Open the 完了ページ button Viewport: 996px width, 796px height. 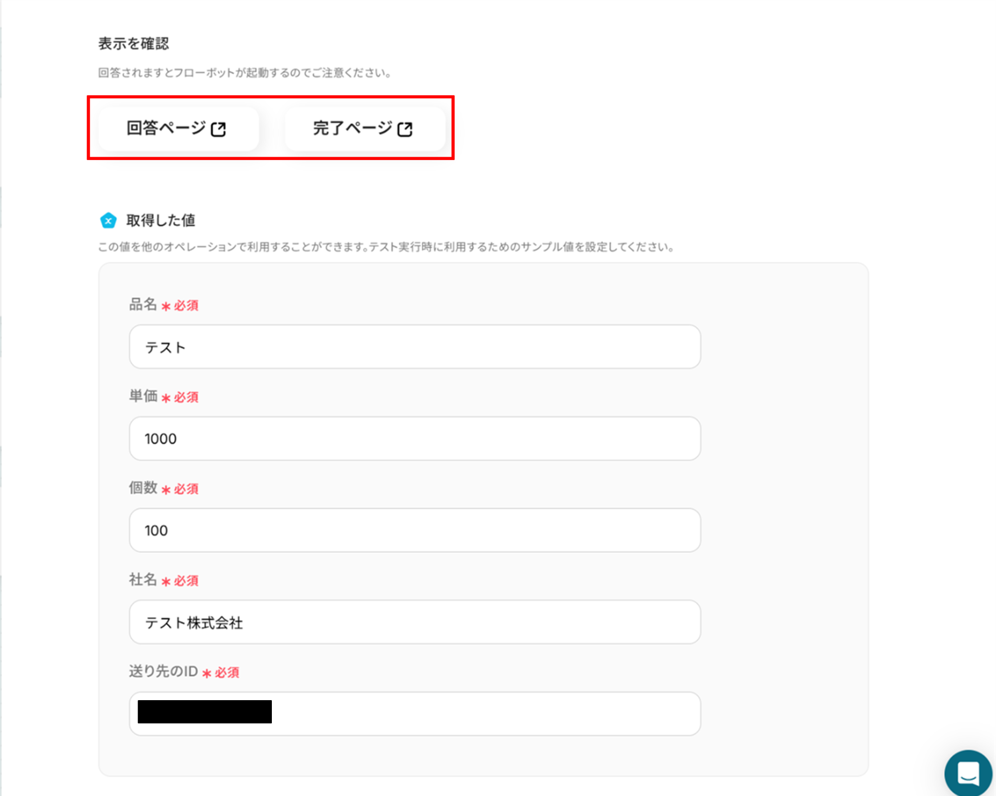click(x=364, y=129)
